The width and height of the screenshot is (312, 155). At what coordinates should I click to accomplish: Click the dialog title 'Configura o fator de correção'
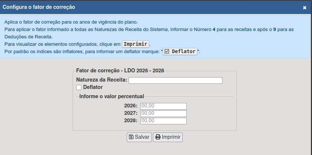click(39, 7)
